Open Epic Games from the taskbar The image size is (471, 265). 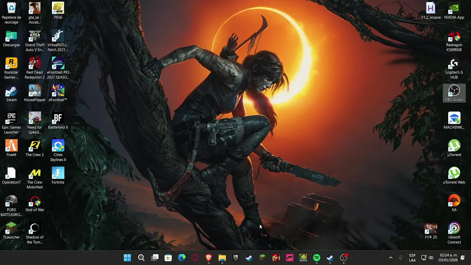pyautogui.click(x=235, y=258)
